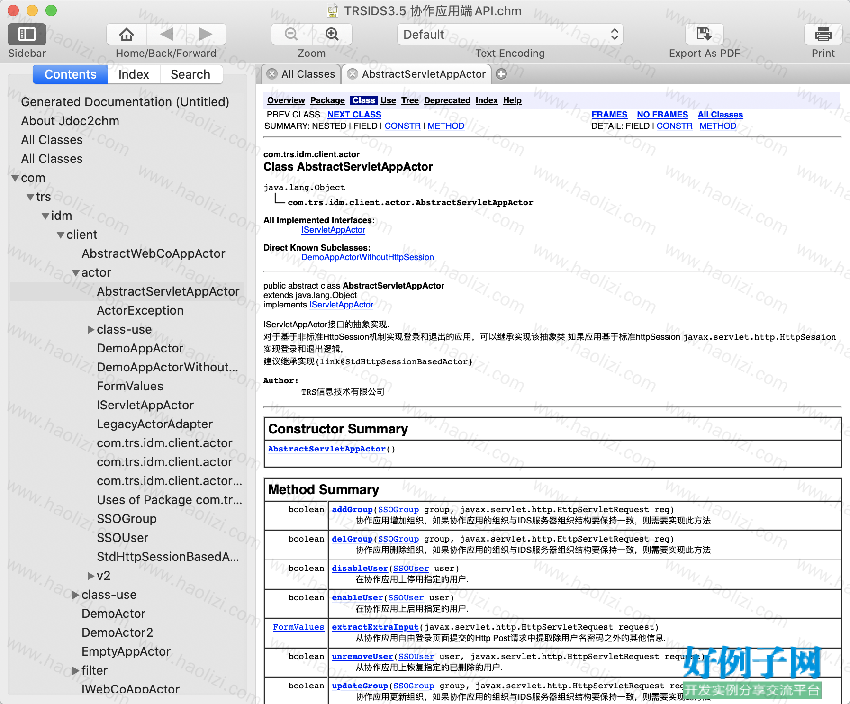Image resolution: width=850 pixels, height=704 pixels.
Task: Close the All Classes tab
Action: pyautogui.click(x=272, y=74)
